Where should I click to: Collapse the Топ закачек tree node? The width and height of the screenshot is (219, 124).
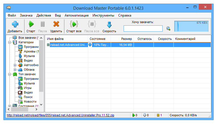tap(9, 74)
